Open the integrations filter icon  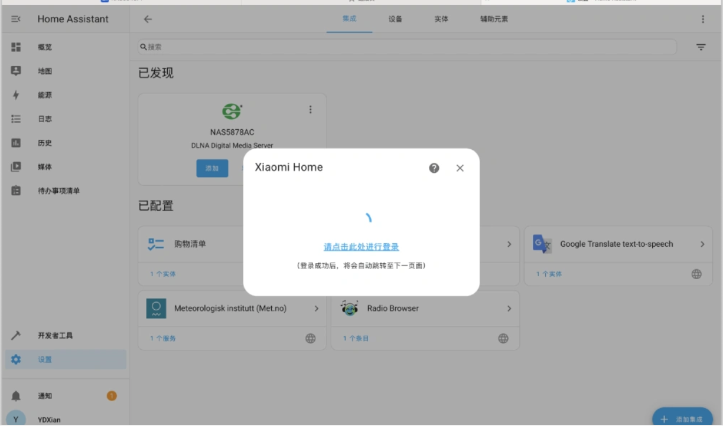tap(701, 47)
